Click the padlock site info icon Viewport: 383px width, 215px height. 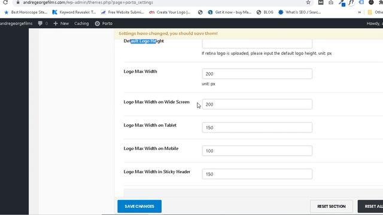click(x=18, y=2)
